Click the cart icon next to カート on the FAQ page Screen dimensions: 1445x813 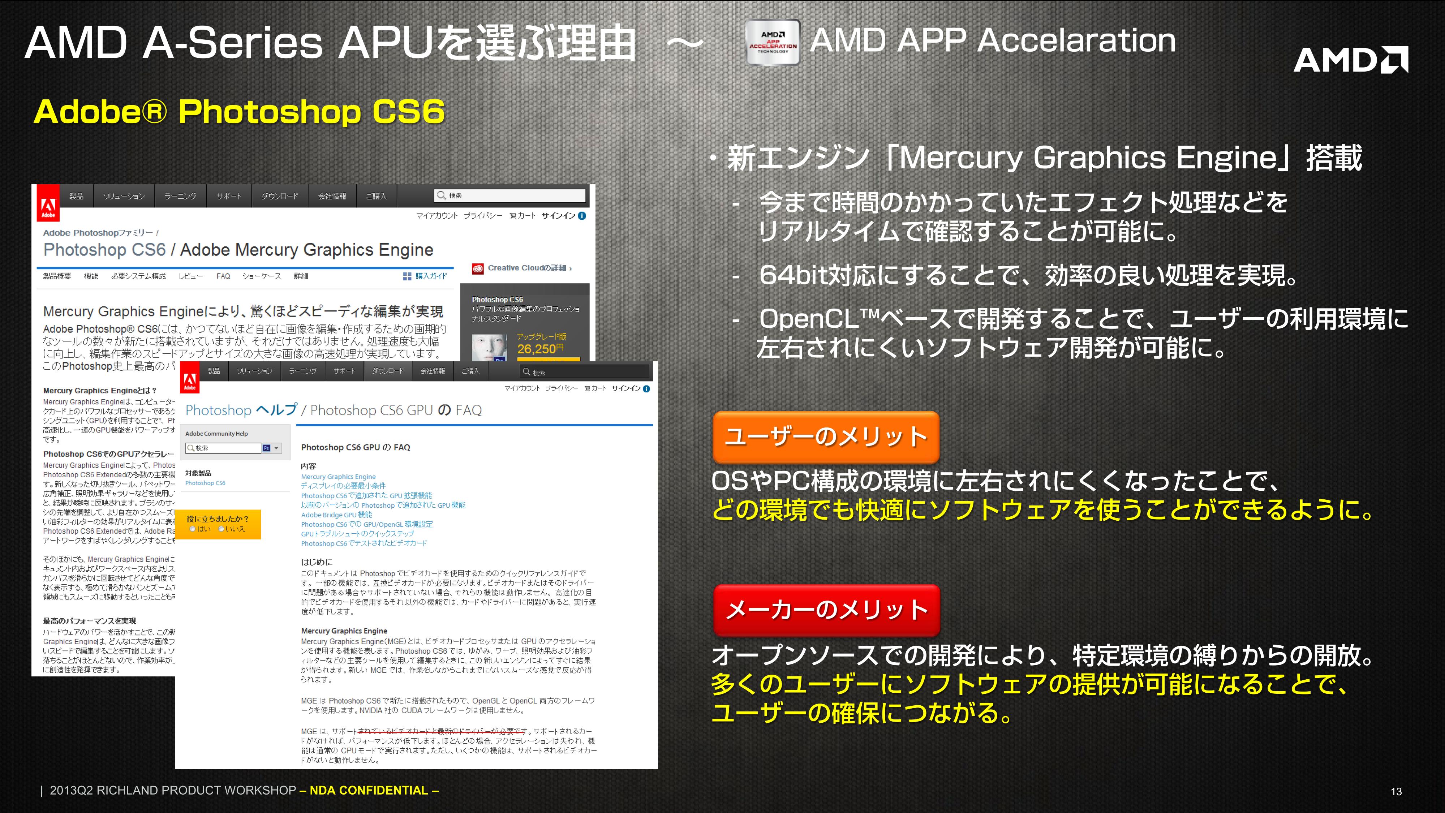(587, 389)
